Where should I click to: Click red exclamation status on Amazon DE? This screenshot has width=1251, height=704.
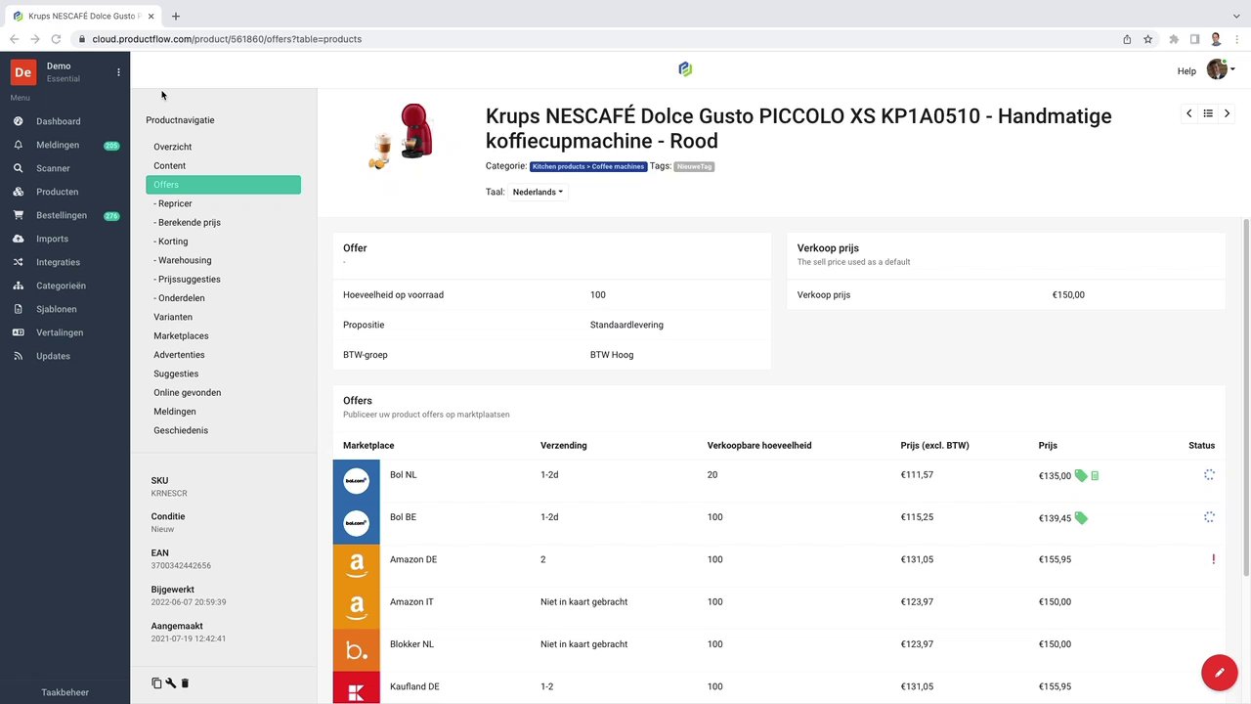(x=1213, y=559)
